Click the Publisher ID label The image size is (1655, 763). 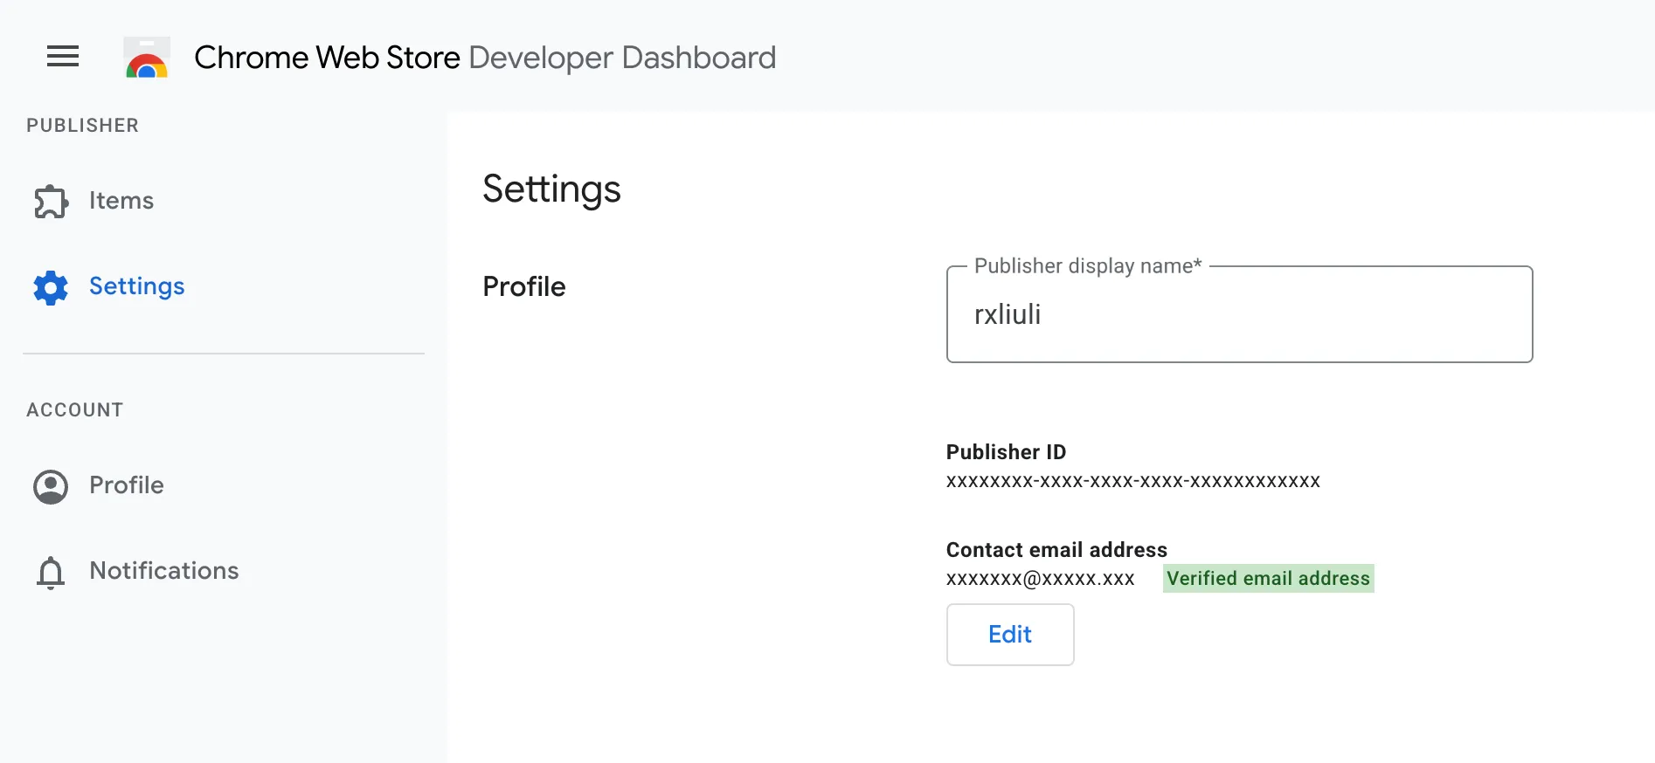pos(1006,452)
